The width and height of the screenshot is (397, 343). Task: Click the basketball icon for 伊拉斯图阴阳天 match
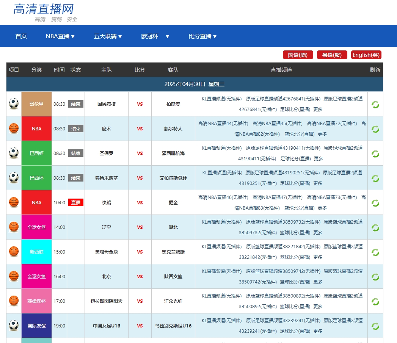pyautogui.click(x=14, y=301)
